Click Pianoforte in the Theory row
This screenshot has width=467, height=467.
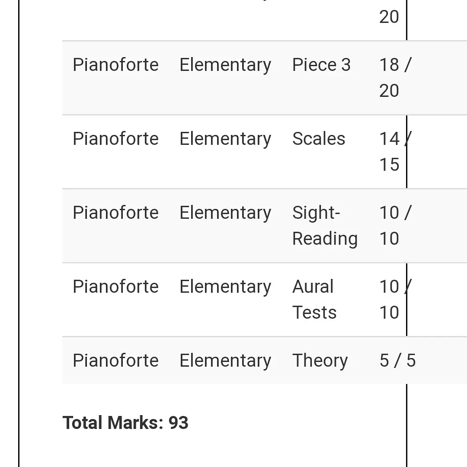115,361
